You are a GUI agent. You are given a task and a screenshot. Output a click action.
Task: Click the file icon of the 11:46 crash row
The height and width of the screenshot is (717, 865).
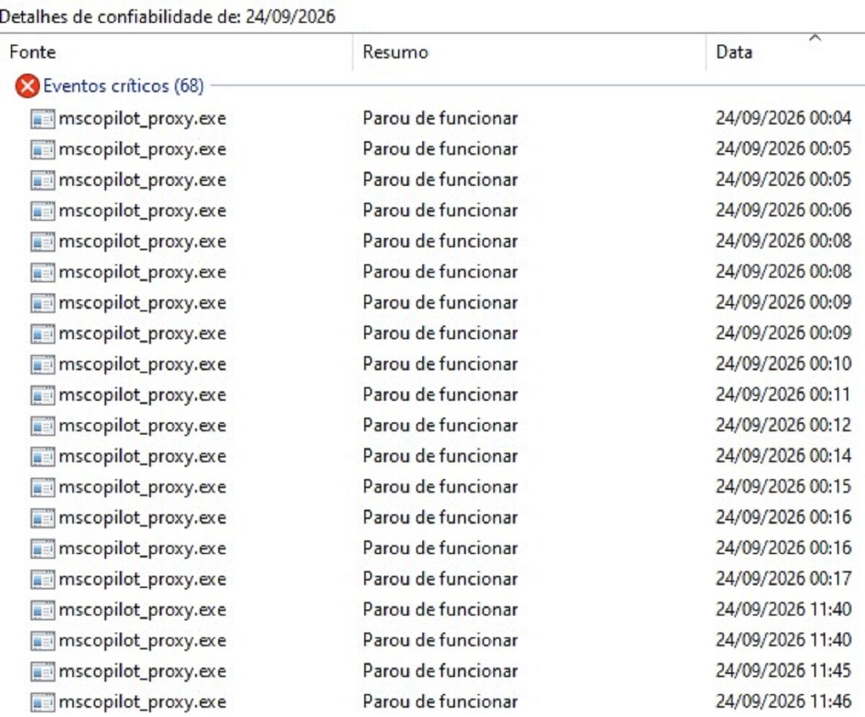tap(43, 702)
